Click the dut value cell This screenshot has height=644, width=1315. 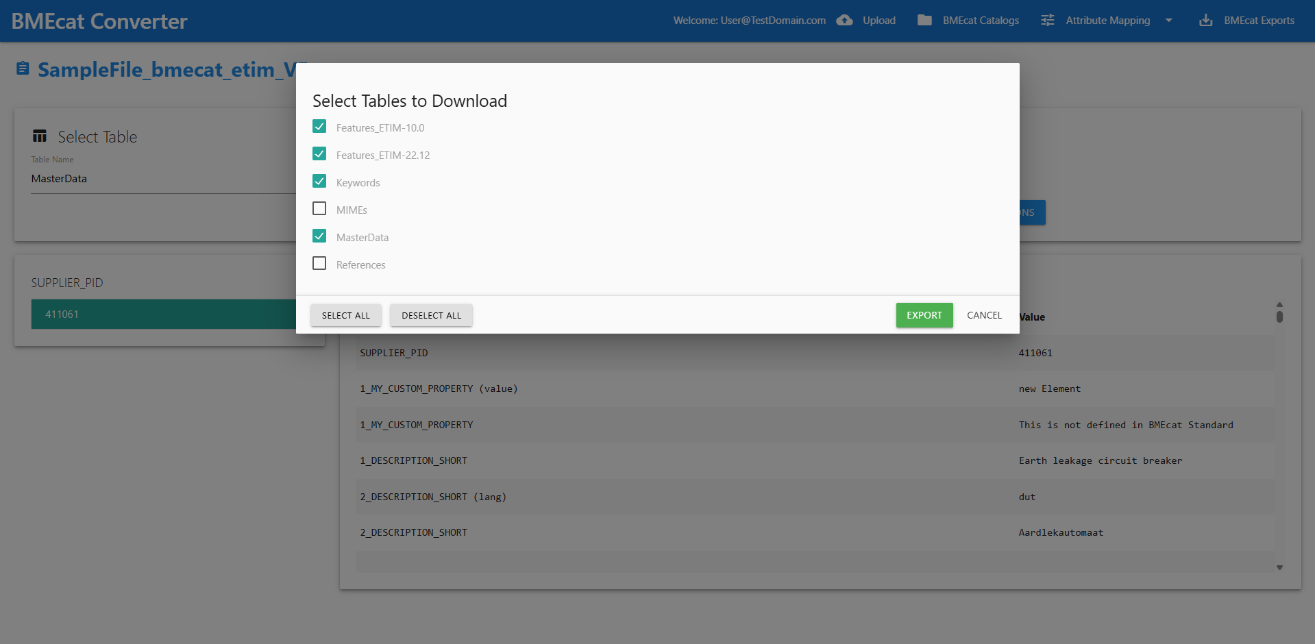pos(1027,497)
